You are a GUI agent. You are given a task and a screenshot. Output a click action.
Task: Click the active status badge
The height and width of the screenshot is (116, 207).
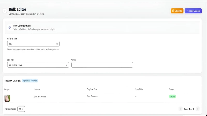point(172,96)
